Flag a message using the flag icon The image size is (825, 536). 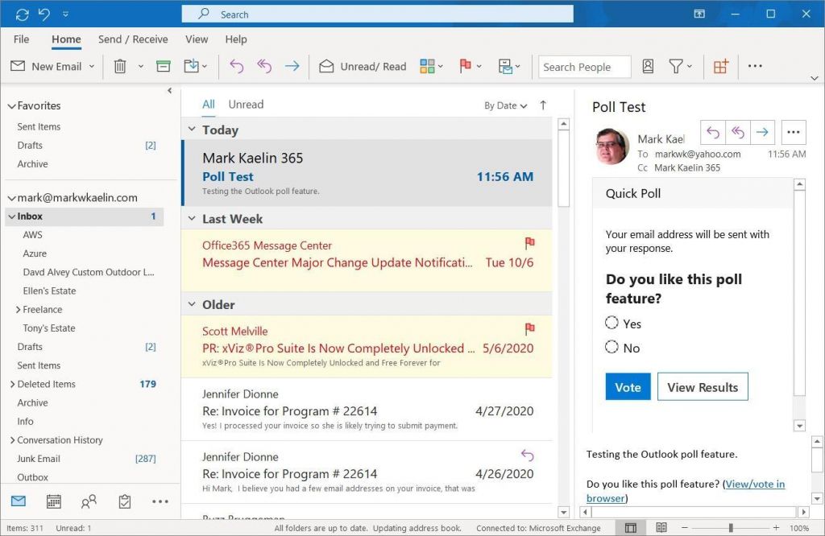pyautogui.click(x=466, y=67)
